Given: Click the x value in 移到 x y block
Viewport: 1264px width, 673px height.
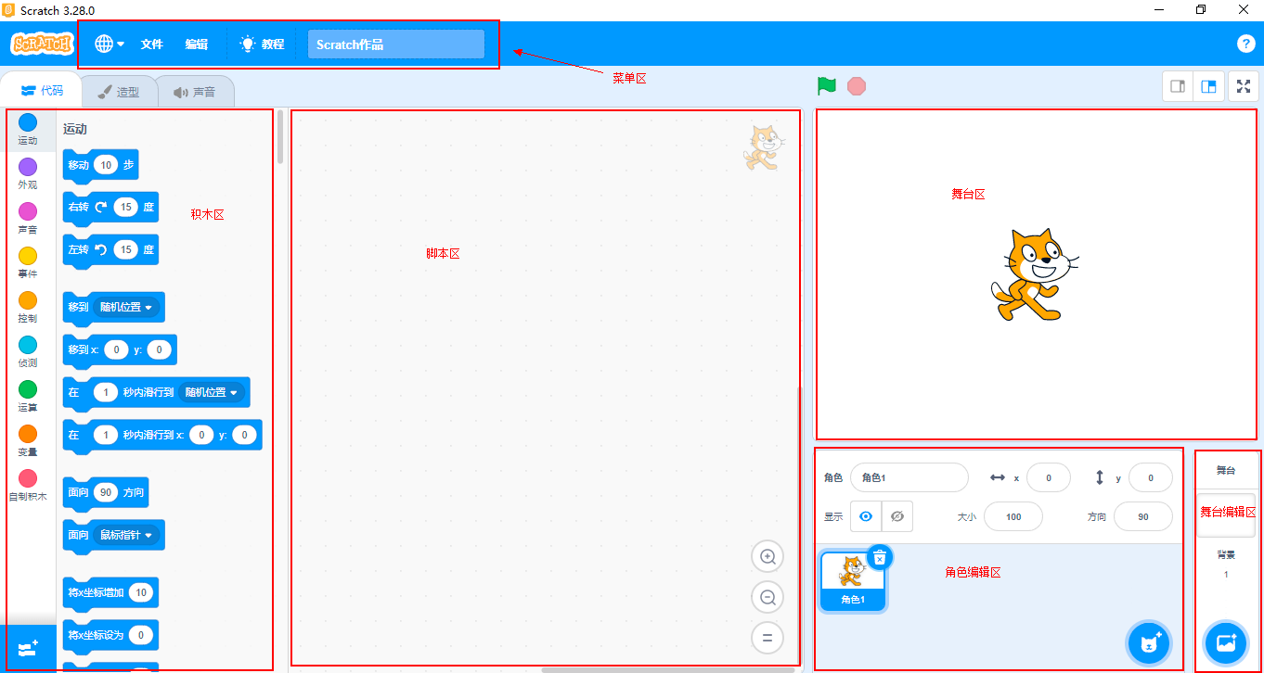Looking at the screenshot, I should coord(116,349).
